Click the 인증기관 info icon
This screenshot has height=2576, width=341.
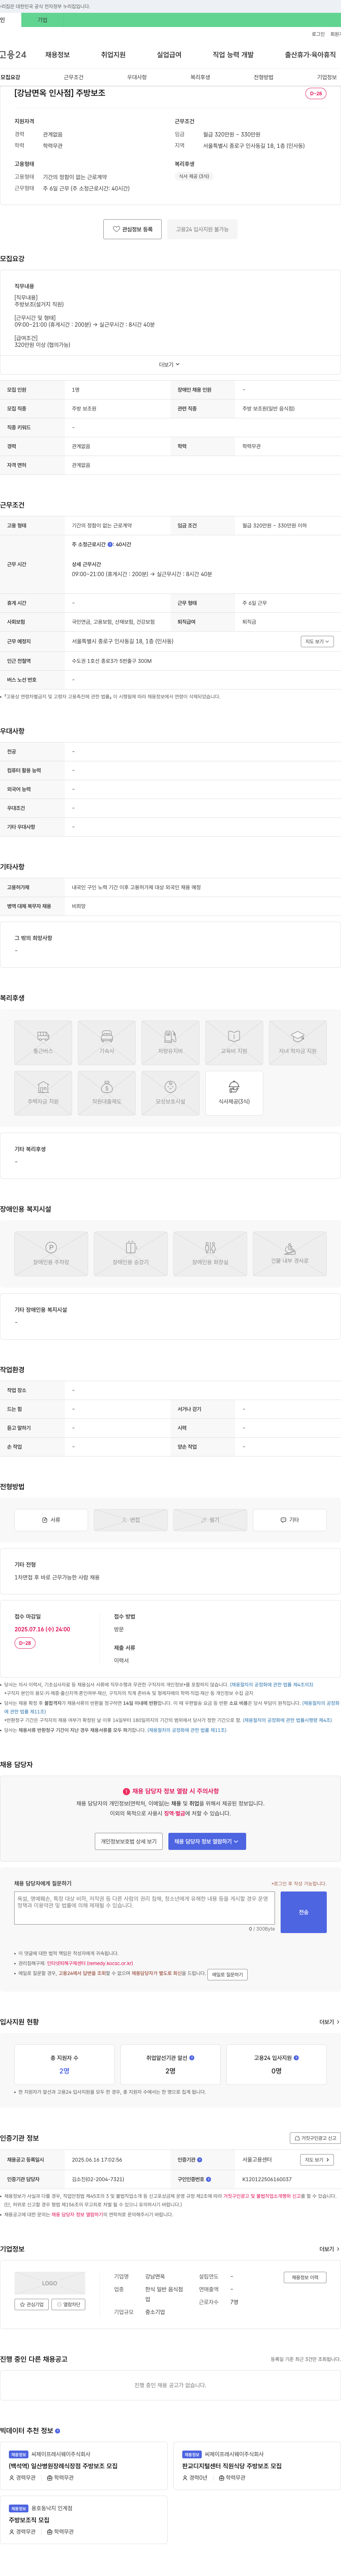click(200, 2160)
